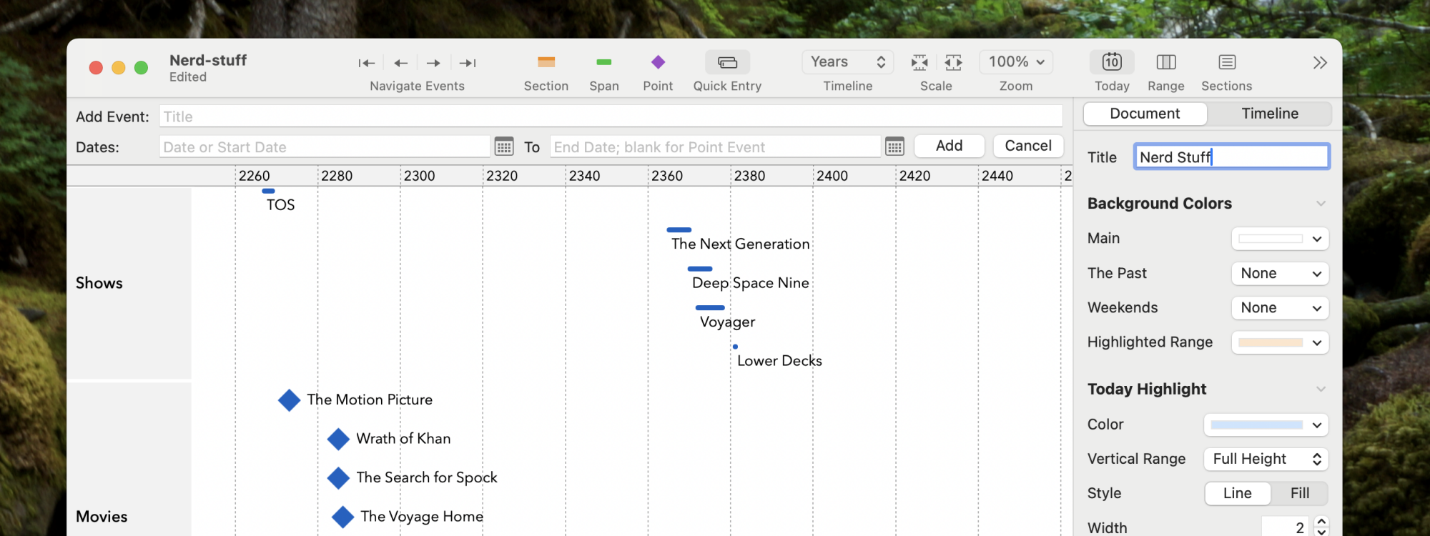The height and width of the screenshot is (536, 1430).
Task: Open the 100% zoom dropdown
Action: click(x=1016, y=62)
